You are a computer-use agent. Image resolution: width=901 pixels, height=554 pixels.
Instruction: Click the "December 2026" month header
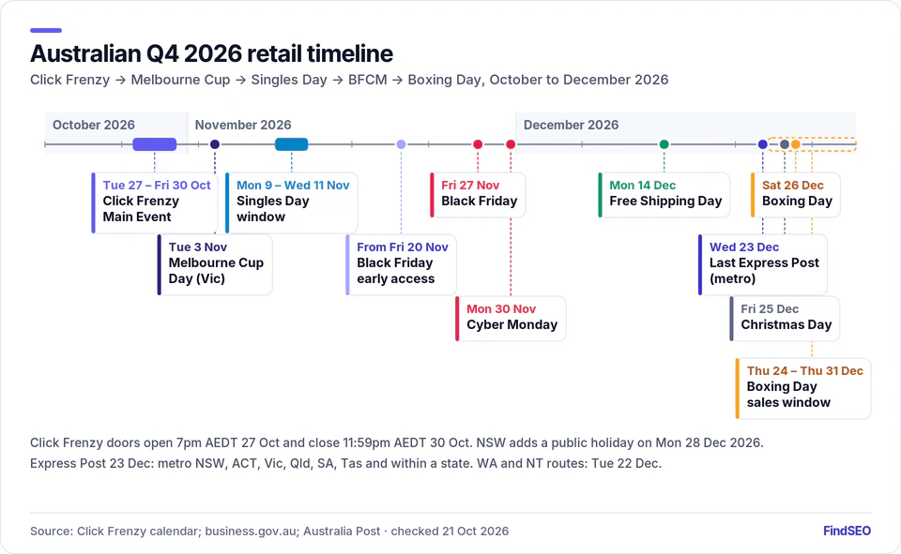pos(572,125)
